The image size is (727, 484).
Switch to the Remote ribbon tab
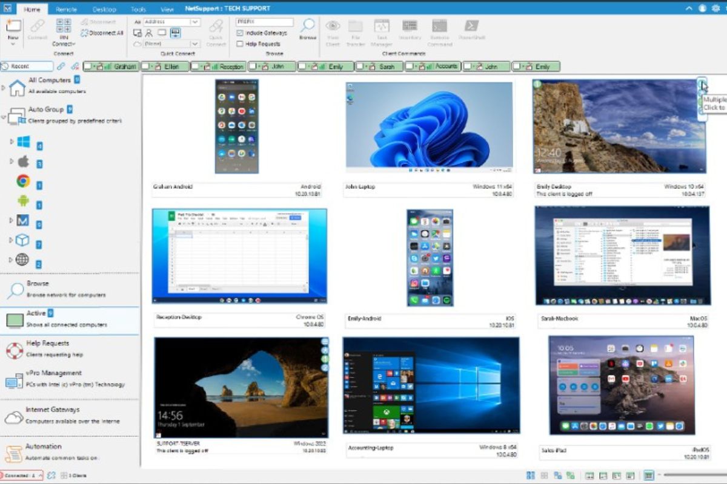[66, 9]
